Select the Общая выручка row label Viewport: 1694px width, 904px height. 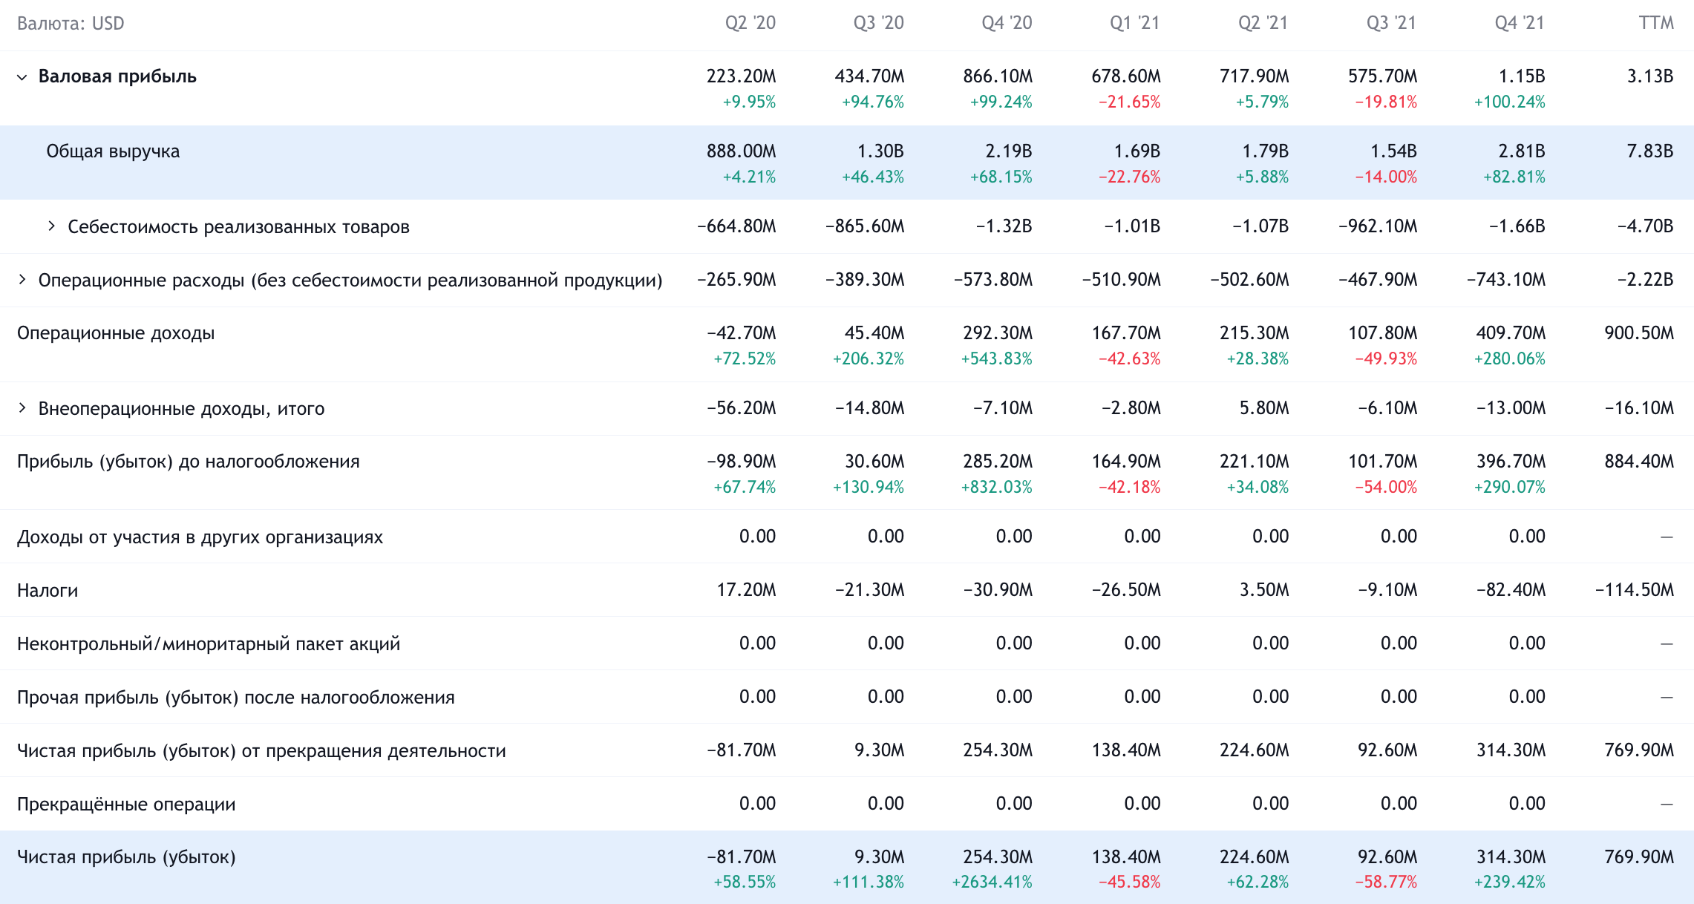[113, 151]
